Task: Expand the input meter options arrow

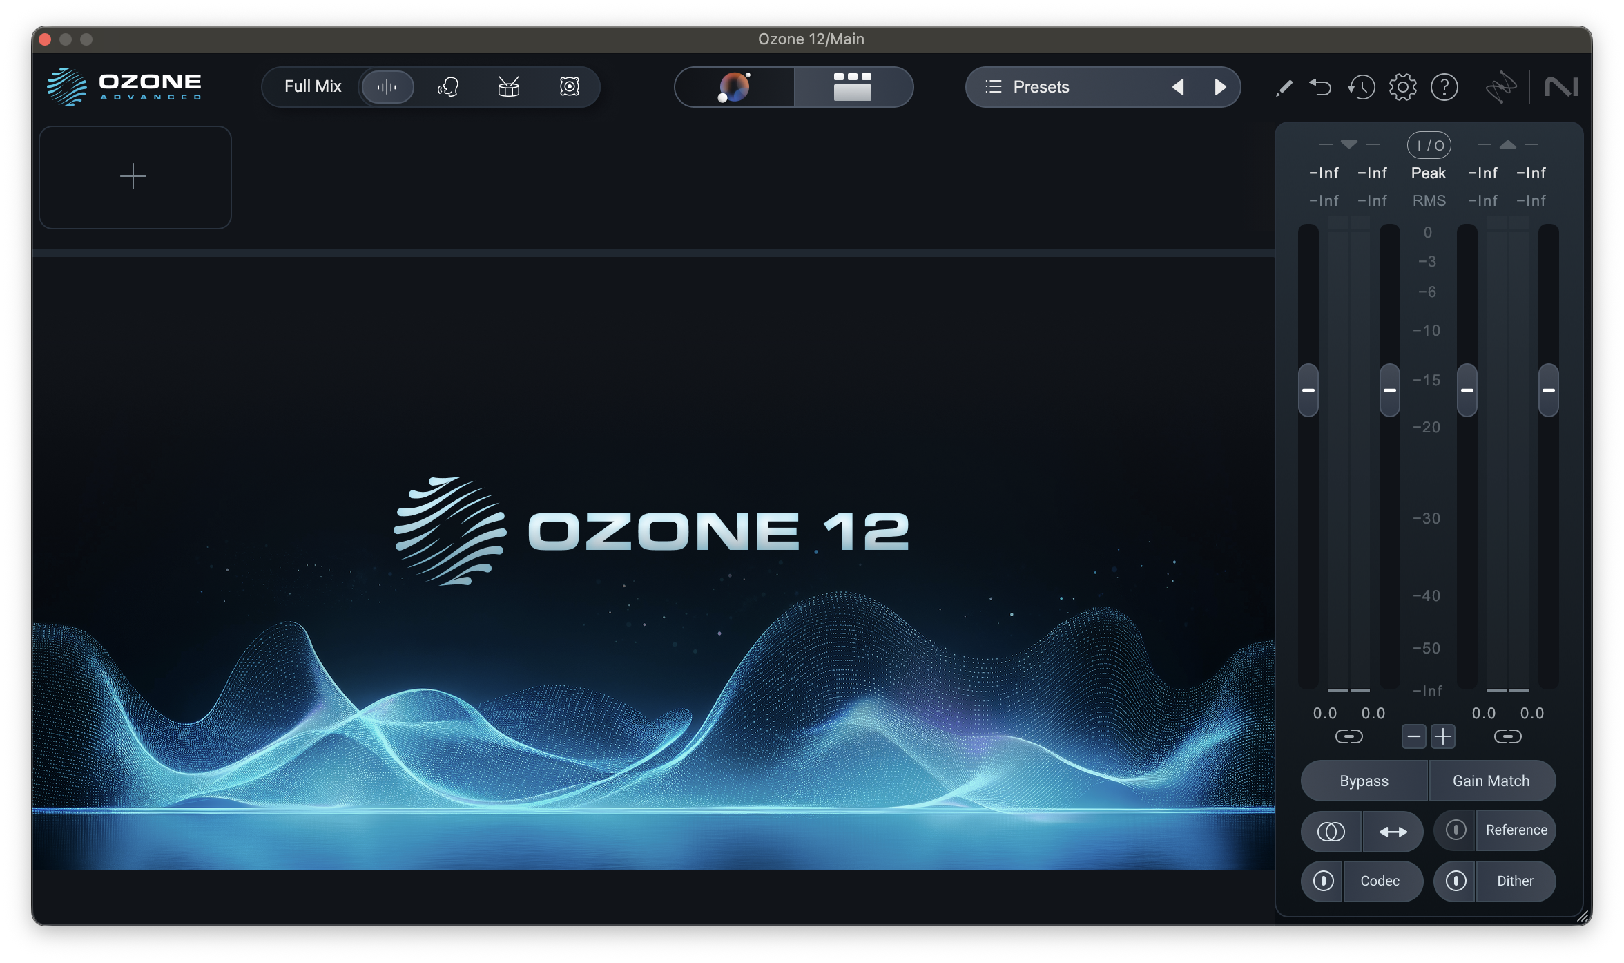Action: point(1348,145)
